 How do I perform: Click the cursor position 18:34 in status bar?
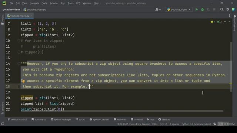point(133,124)
